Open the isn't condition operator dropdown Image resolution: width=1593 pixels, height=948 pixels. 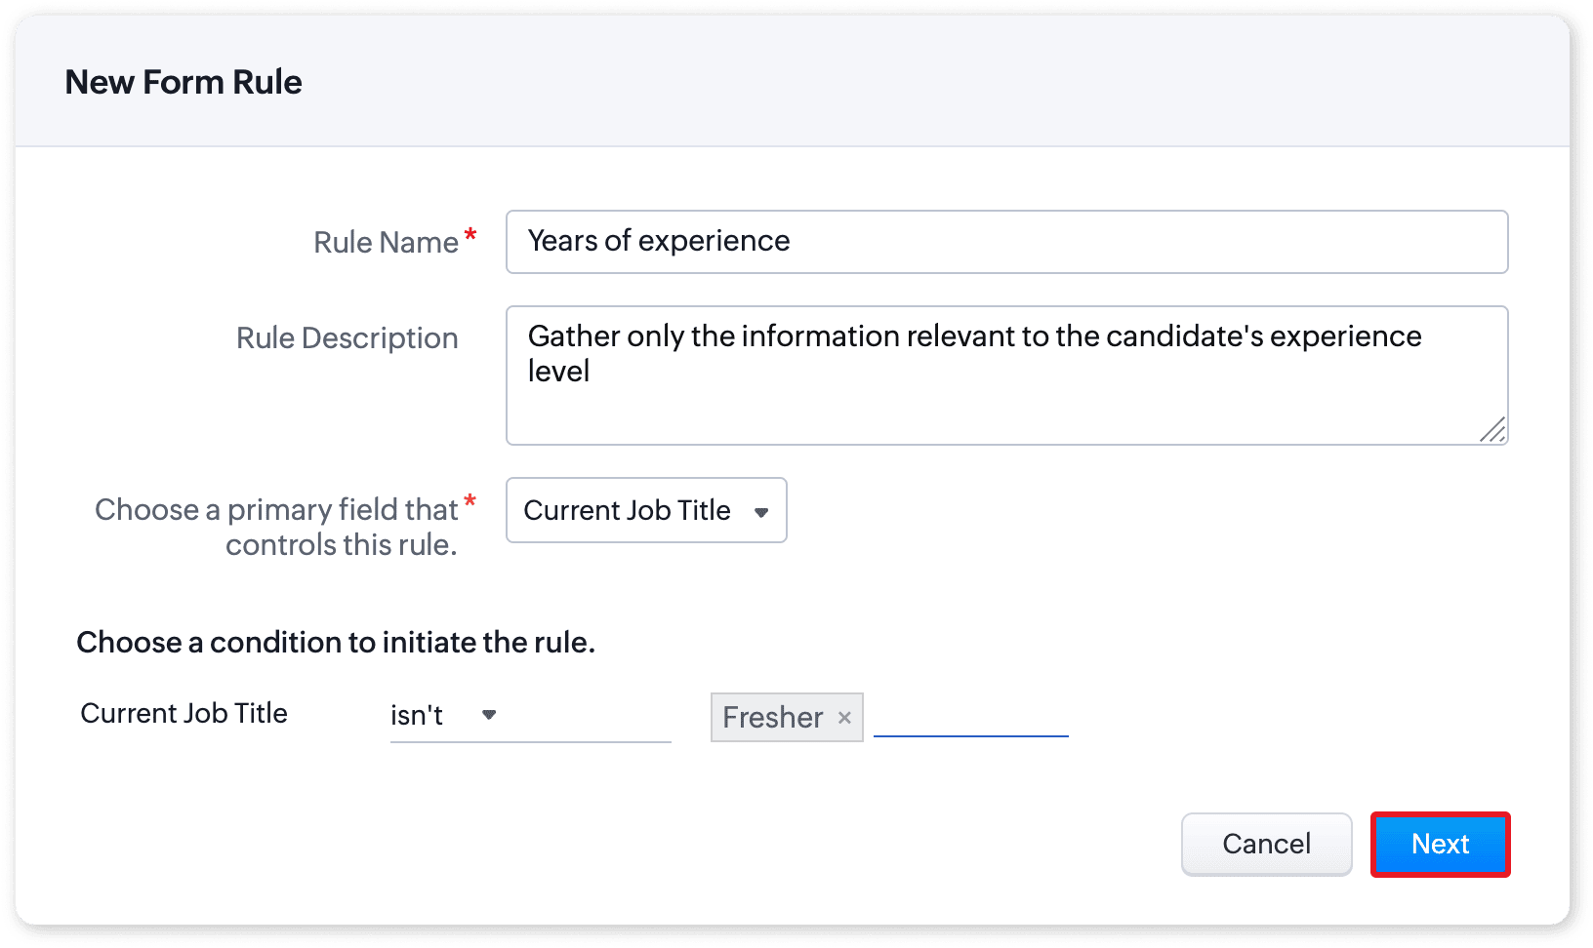[x=529, y=716]
